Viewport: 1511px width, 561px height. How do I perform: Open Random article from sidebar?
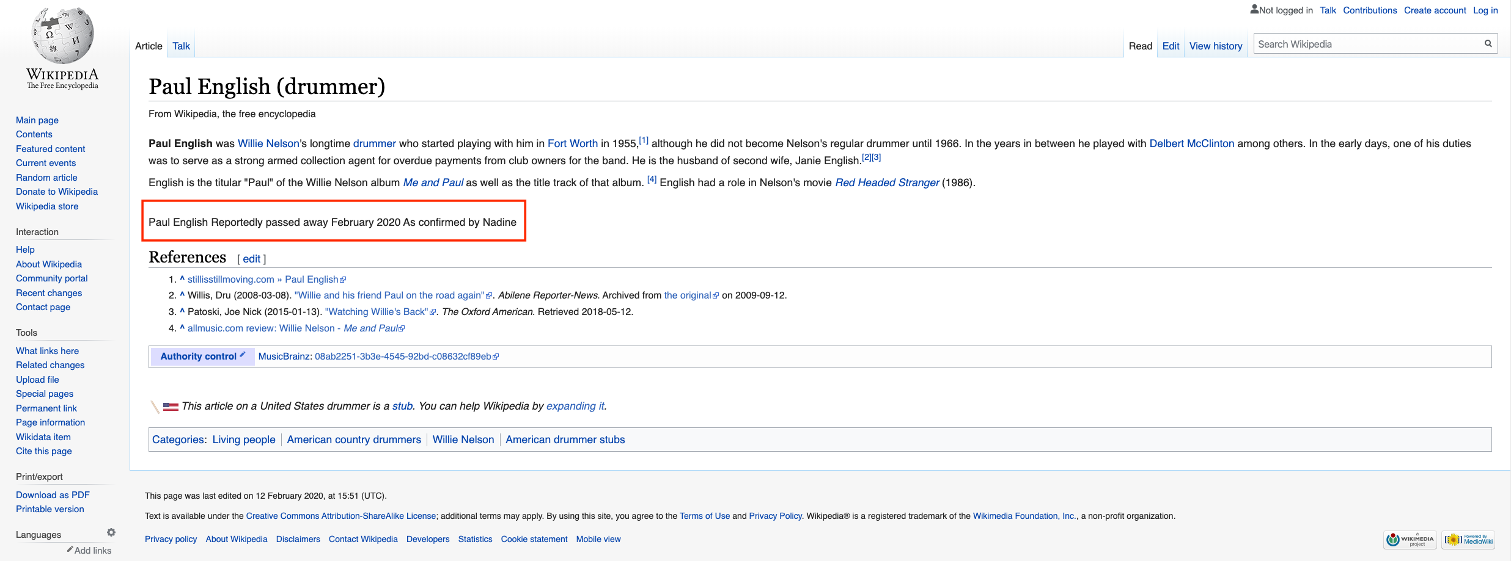(46, 178)
